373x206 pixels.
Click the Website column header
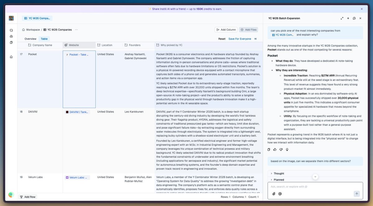(79, 45)
